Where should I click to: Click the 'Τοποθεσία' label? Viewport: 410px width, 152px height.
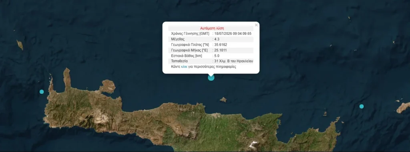click(x=179, y=61)
